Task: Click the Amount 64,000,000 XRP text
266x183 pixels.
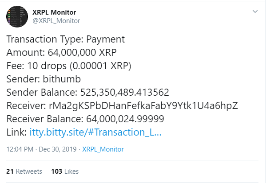Action: pos(61,52)
